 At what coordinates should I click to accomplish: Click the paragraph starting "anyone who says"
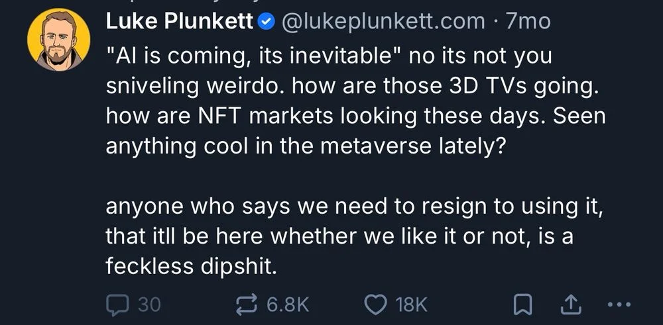click(x=354, y=206)
